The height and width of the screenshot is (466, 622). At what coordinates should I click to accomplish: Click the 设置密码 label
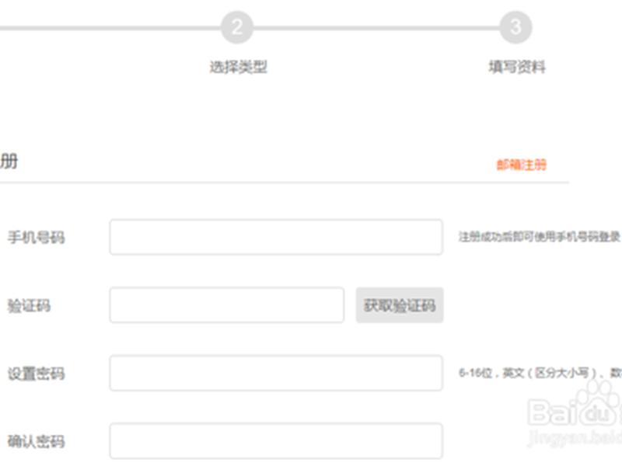point(36,374)
